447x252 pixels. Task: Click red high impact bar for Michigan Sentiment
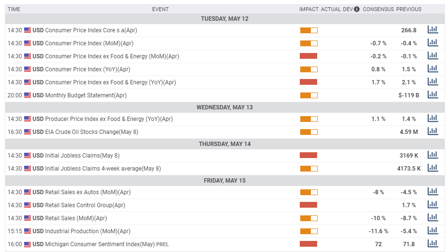click(x=308, y=244)
